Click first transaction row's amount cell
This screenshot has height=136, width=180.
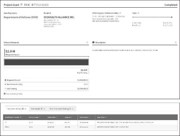pyautogui.click(x=67, y=122)
